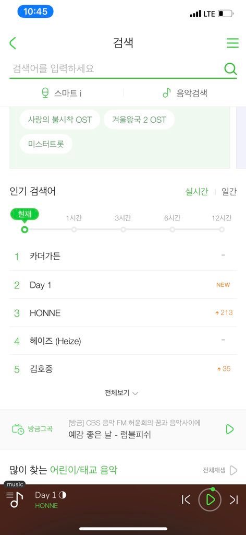Play all with 전체재생 button

tap(220, 471)
